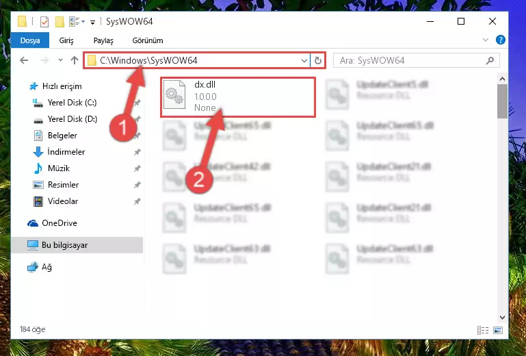Click the folder icon in title bar
Screen dimensions: 526x356
tap(22, 21)
